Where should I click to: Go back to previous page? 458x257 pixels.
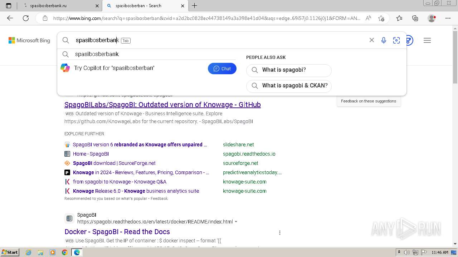coord(10,18)
